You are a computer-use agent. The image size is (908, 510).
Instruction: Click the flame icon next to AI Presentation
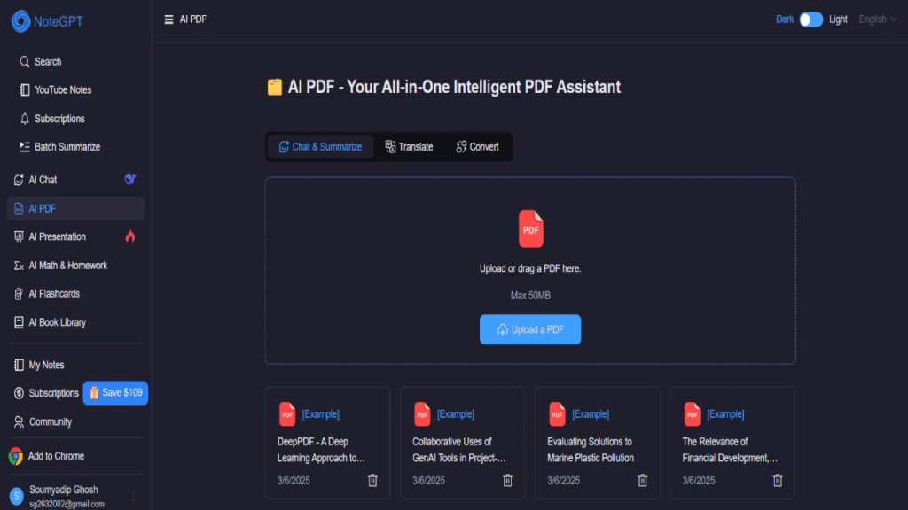[x=130, y=236]
